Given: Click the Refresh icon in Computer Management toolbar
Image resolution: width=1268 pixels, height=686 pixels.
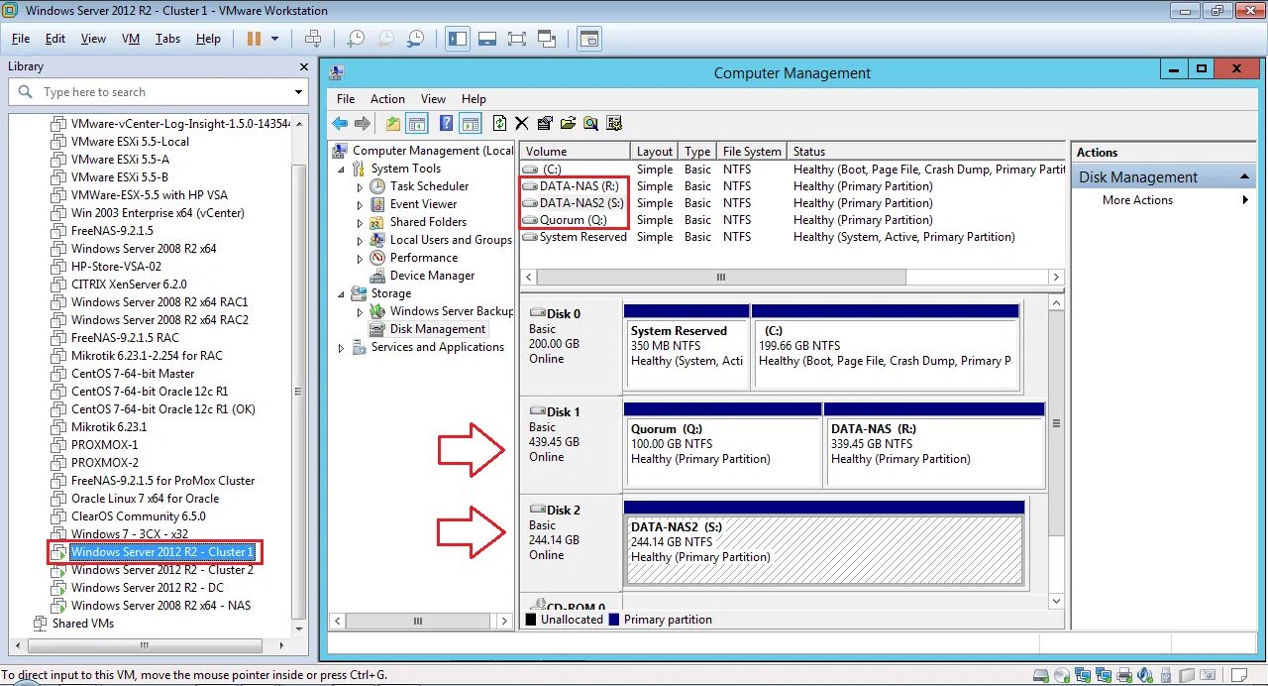Looking at the screenshot, I should click(x=499, y=123).
